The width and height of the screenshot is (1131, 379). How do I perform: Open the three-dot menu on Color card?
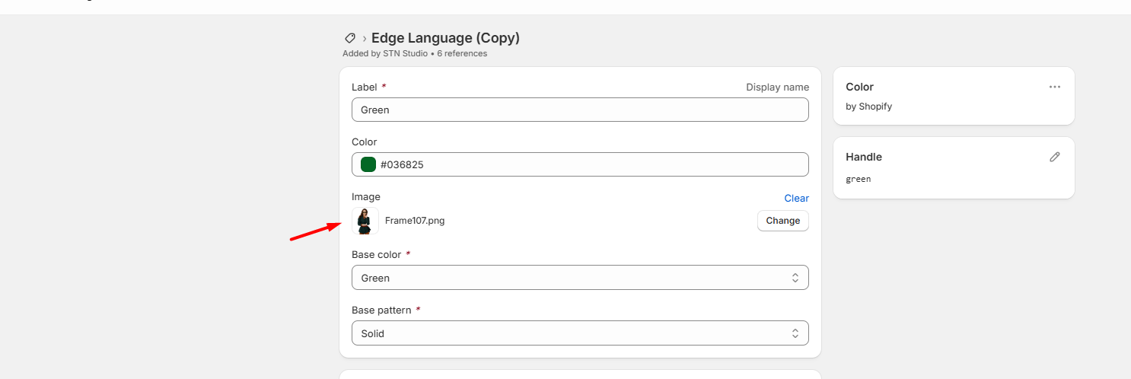(1054, 87)
